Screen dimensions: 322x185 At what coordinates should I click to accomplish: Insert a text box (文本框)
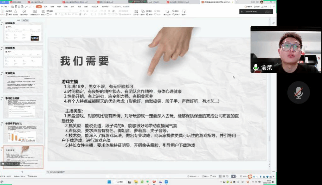tap(136, 13)
